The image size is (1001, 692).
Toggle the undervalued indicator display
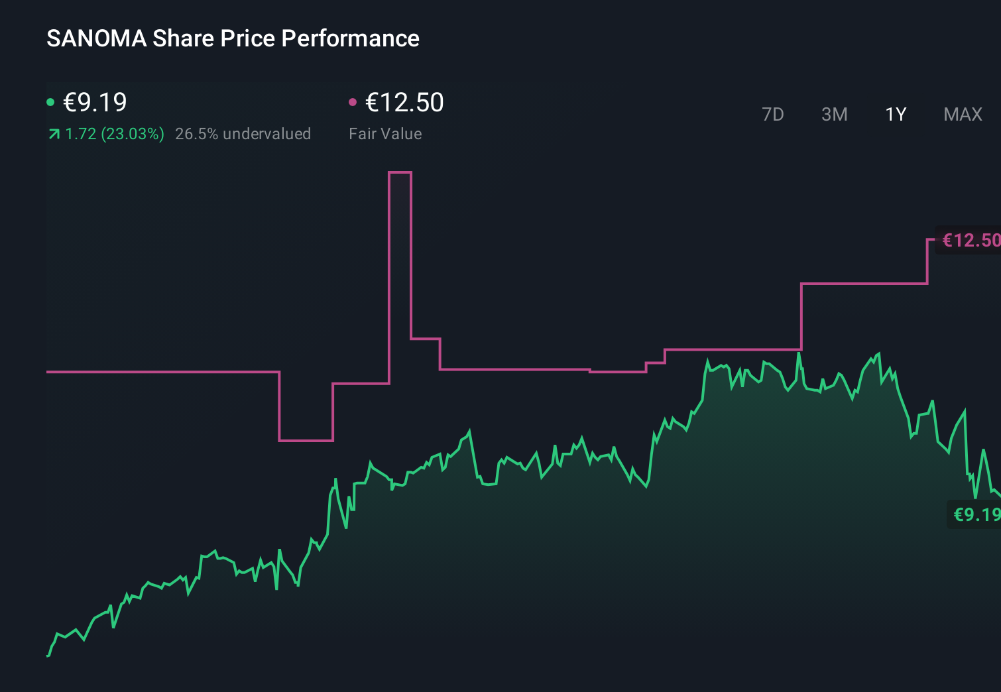tap(243, 134)
